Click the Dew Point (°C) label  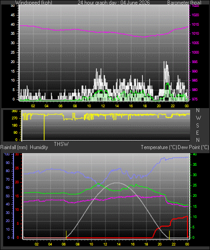pyautogui.click(x=193, y=147)
